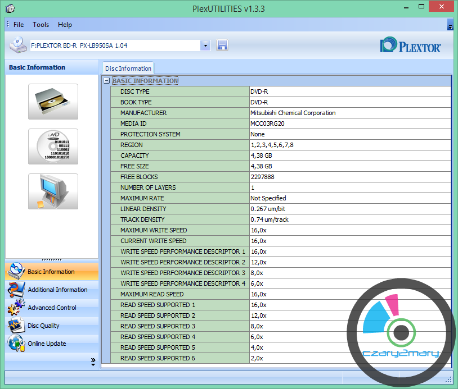Switch to the Disc Information tab
Screen dimensions: 458x389
(x=128, y=68)
